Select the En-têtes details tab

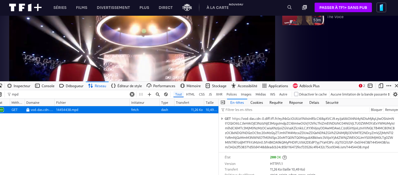237,103
